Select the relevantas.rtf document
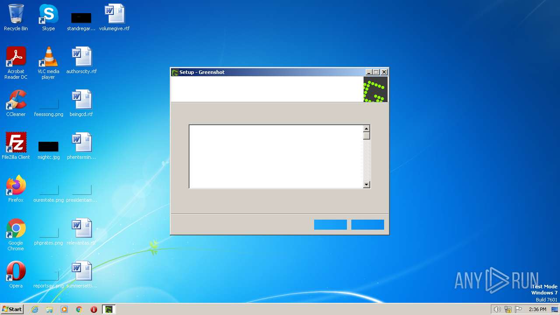 pos(81,232)
